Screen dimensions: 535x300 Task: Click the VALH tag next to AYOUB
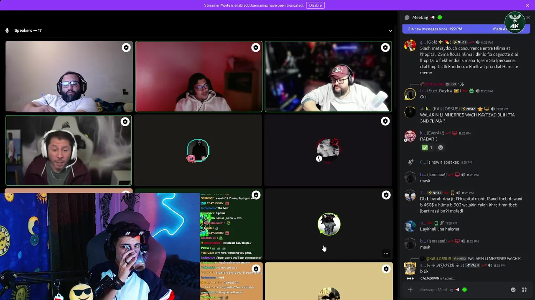(x=473, y=265)
